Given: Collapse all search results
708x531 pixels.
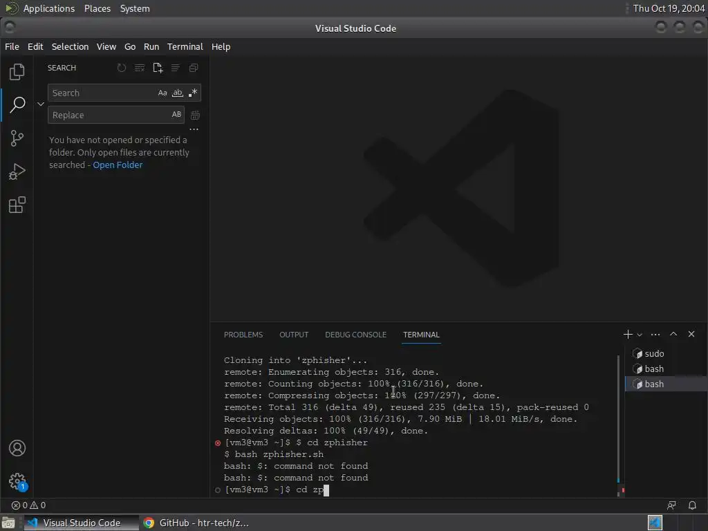Looking at the screenshot, I should [194, 68].
